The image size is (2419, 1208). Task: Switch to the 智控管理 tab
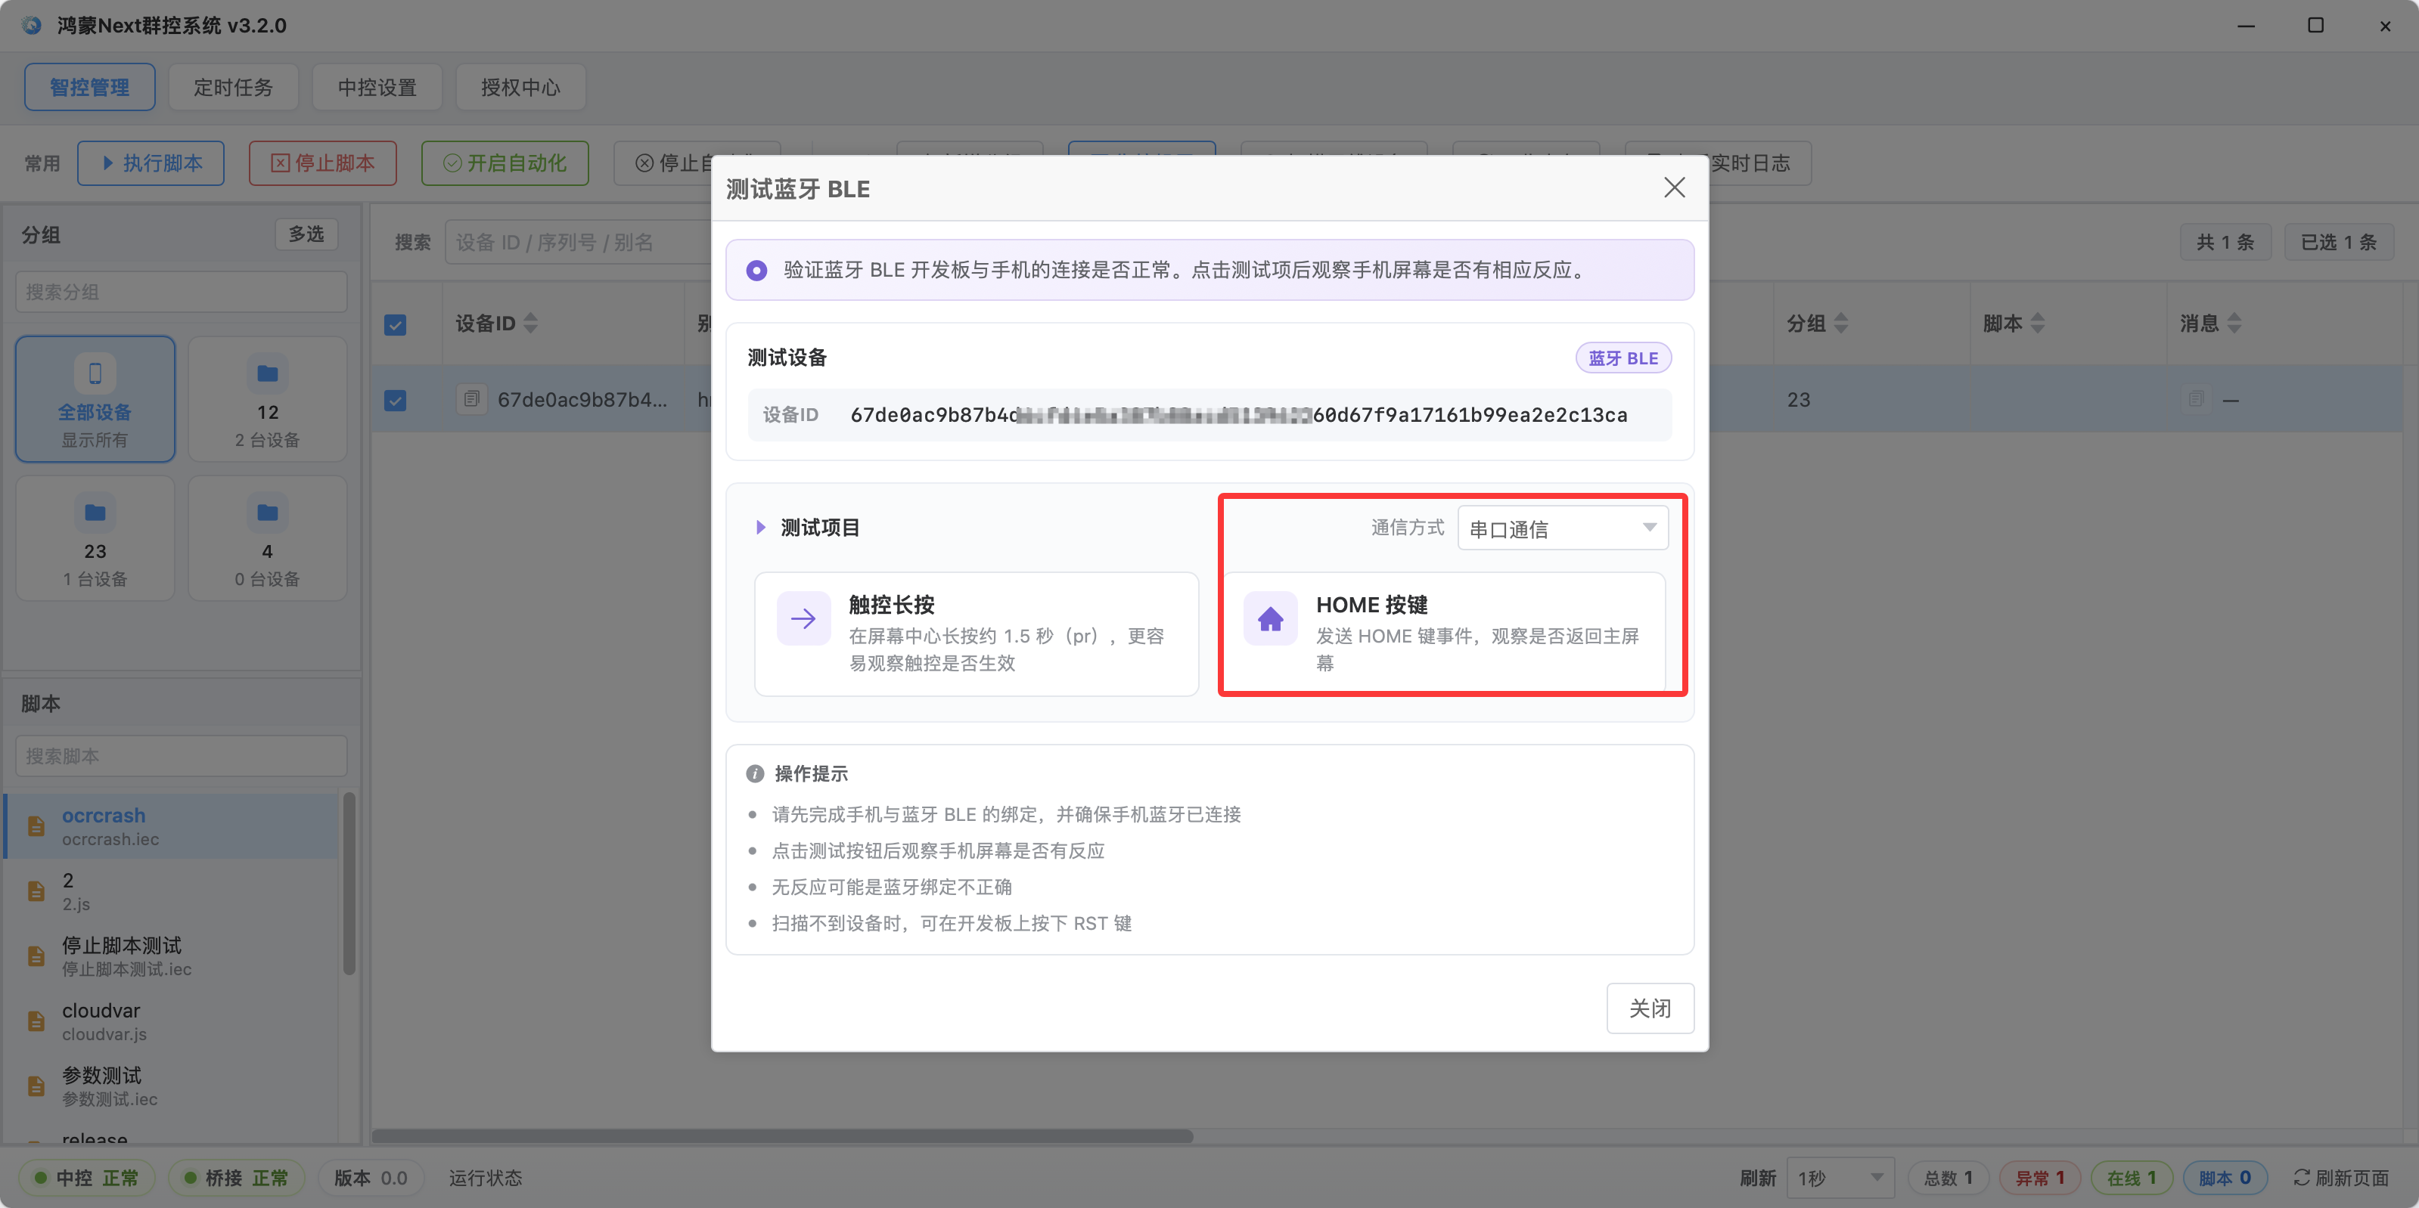89,87
